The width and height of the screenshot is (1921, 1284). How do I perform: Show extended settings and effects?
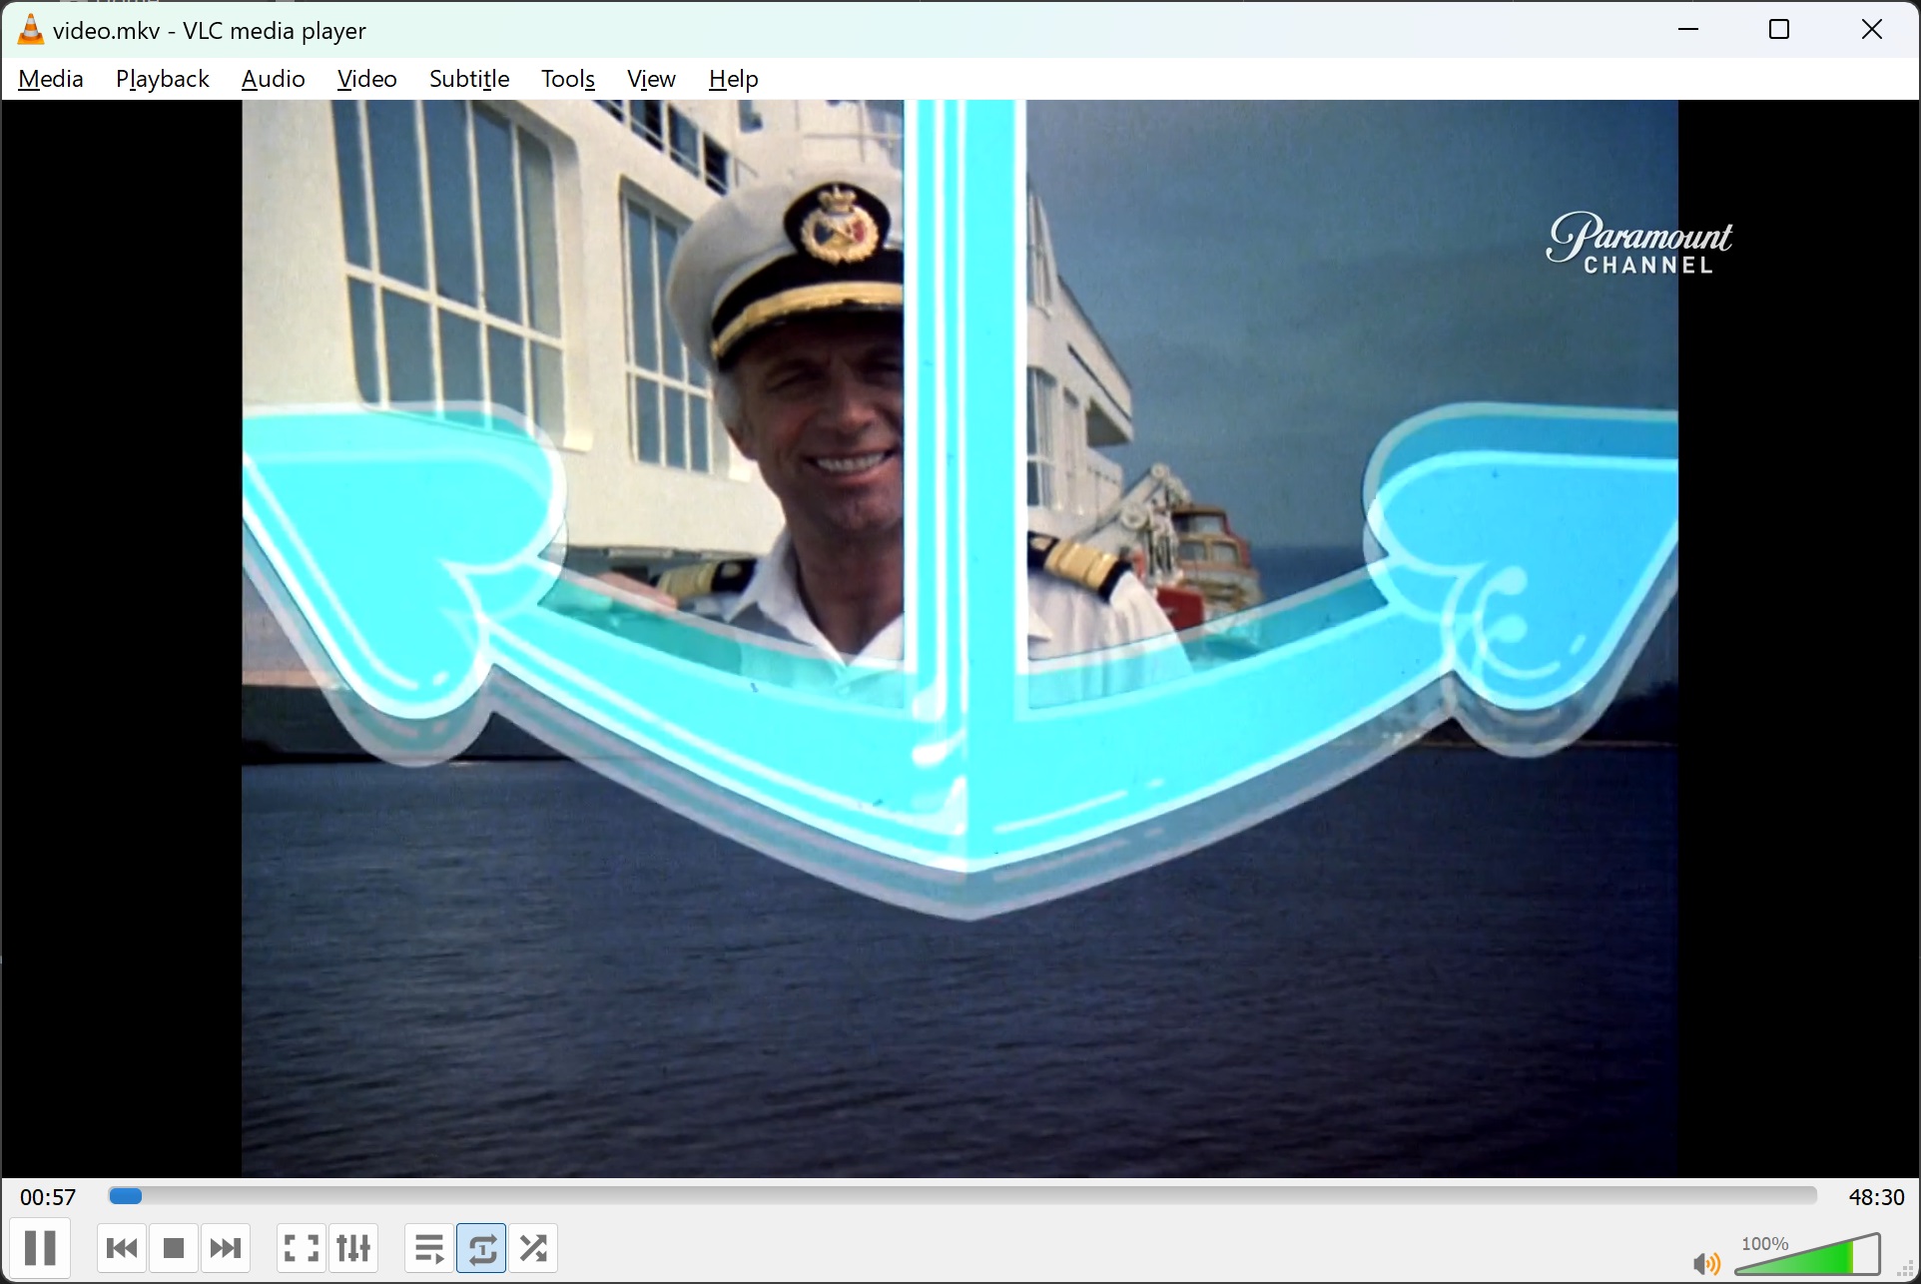pyautogui.click(x=353, y=1248)
